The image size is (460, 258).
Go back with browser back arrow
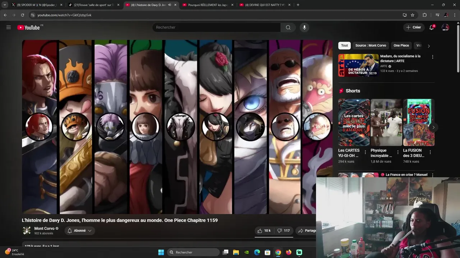(5, 15)
